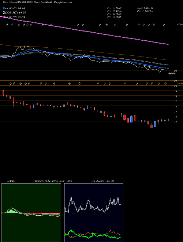Click the 'Pre C: 13.28' close value
The width and height of the screenshot is (183, 242).
(x=114, y=17)
